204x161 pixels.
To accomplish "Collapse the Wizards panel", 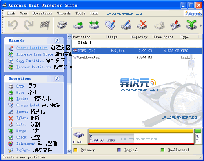I will point(57,40).
